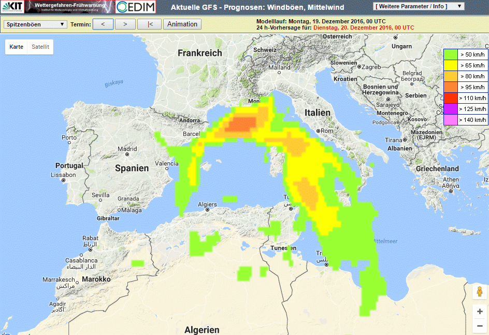Zoom out of the map
This screenshot has width=489, height=335.
tap(480, 326)
